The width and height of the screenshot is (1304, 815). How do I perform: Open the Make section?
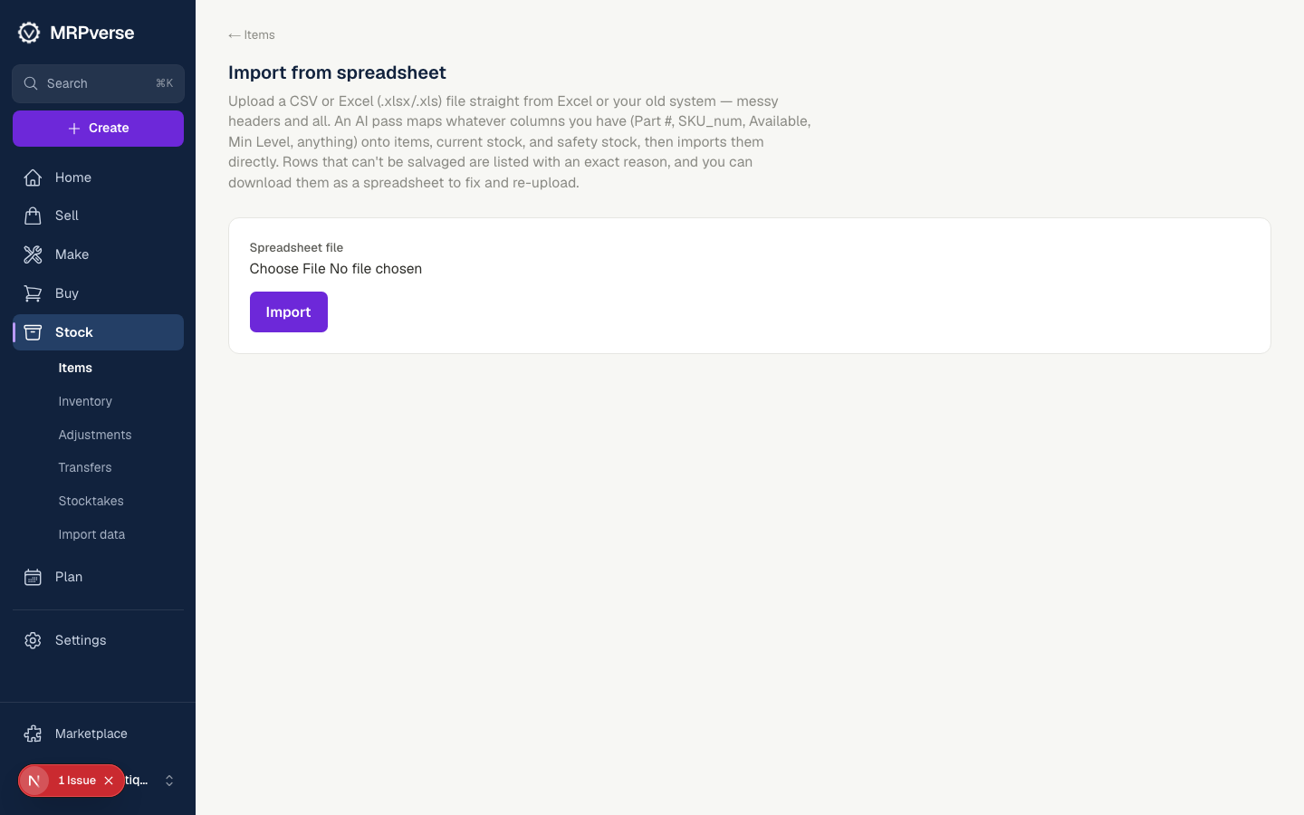(98, 254)
